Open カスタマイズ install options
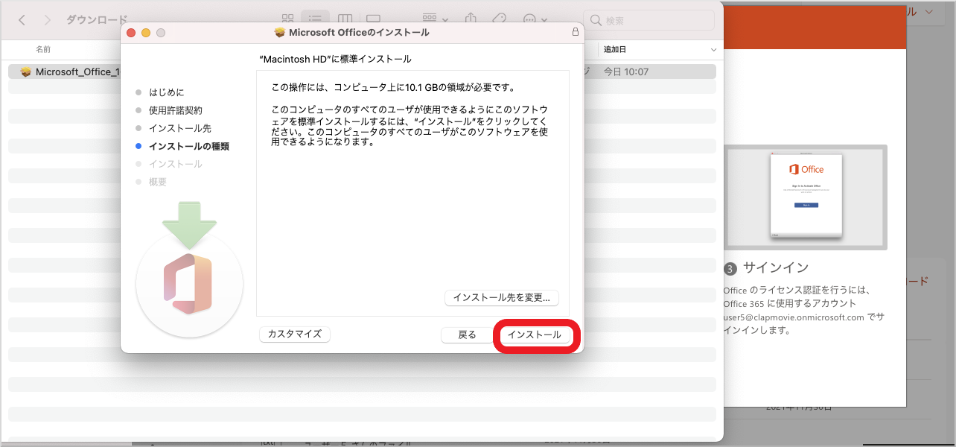956x447 pixels. [x=294, y=334]
